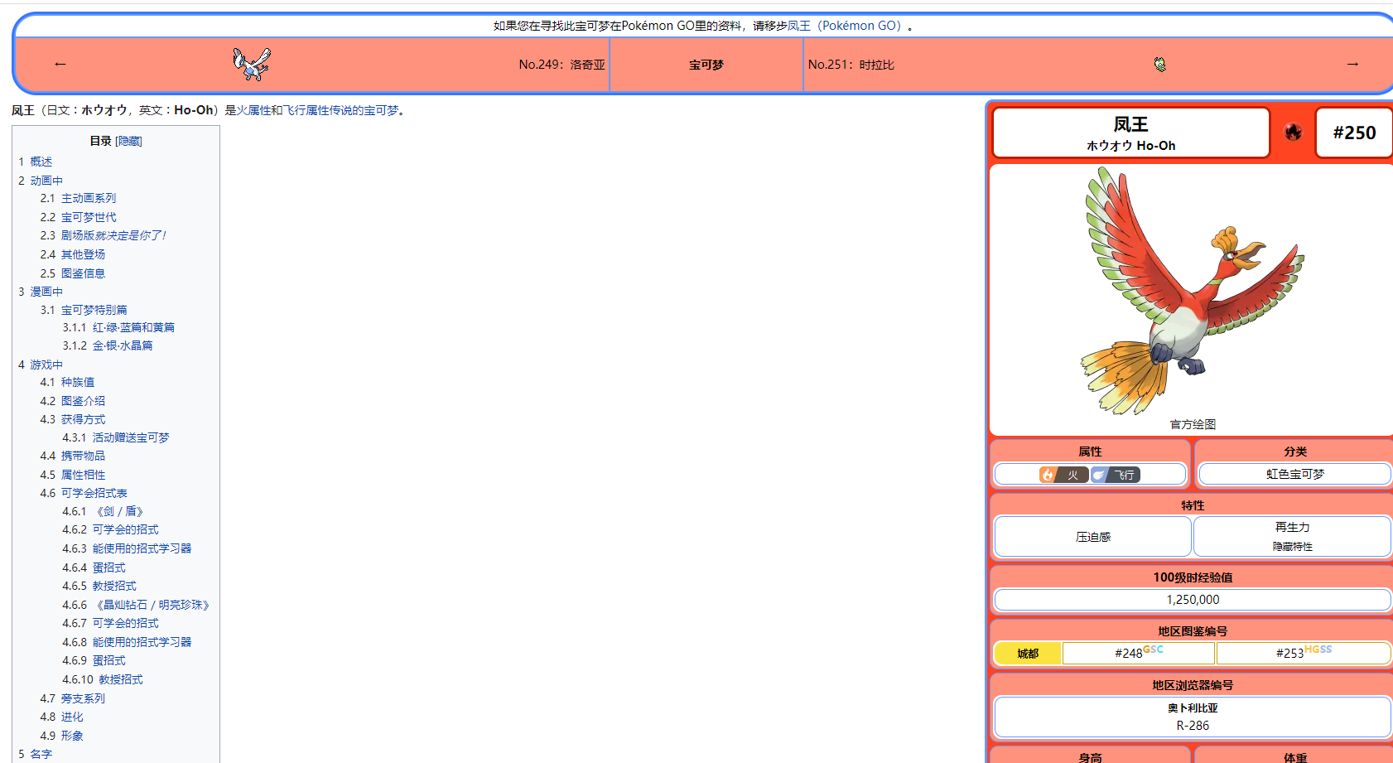Jump to section 4.6.7 可学会的招式
The width and height of the screenshot is (1393, 763).
[110, 623]
